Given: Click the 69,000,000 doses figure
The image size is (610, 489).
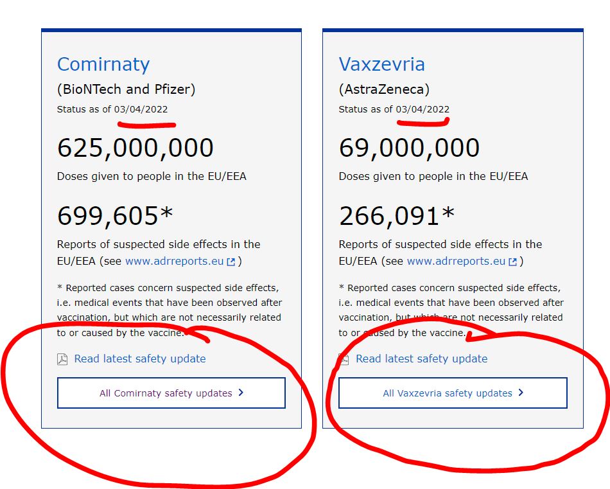Looking at the screenshot, I should (x=409, y=148).
